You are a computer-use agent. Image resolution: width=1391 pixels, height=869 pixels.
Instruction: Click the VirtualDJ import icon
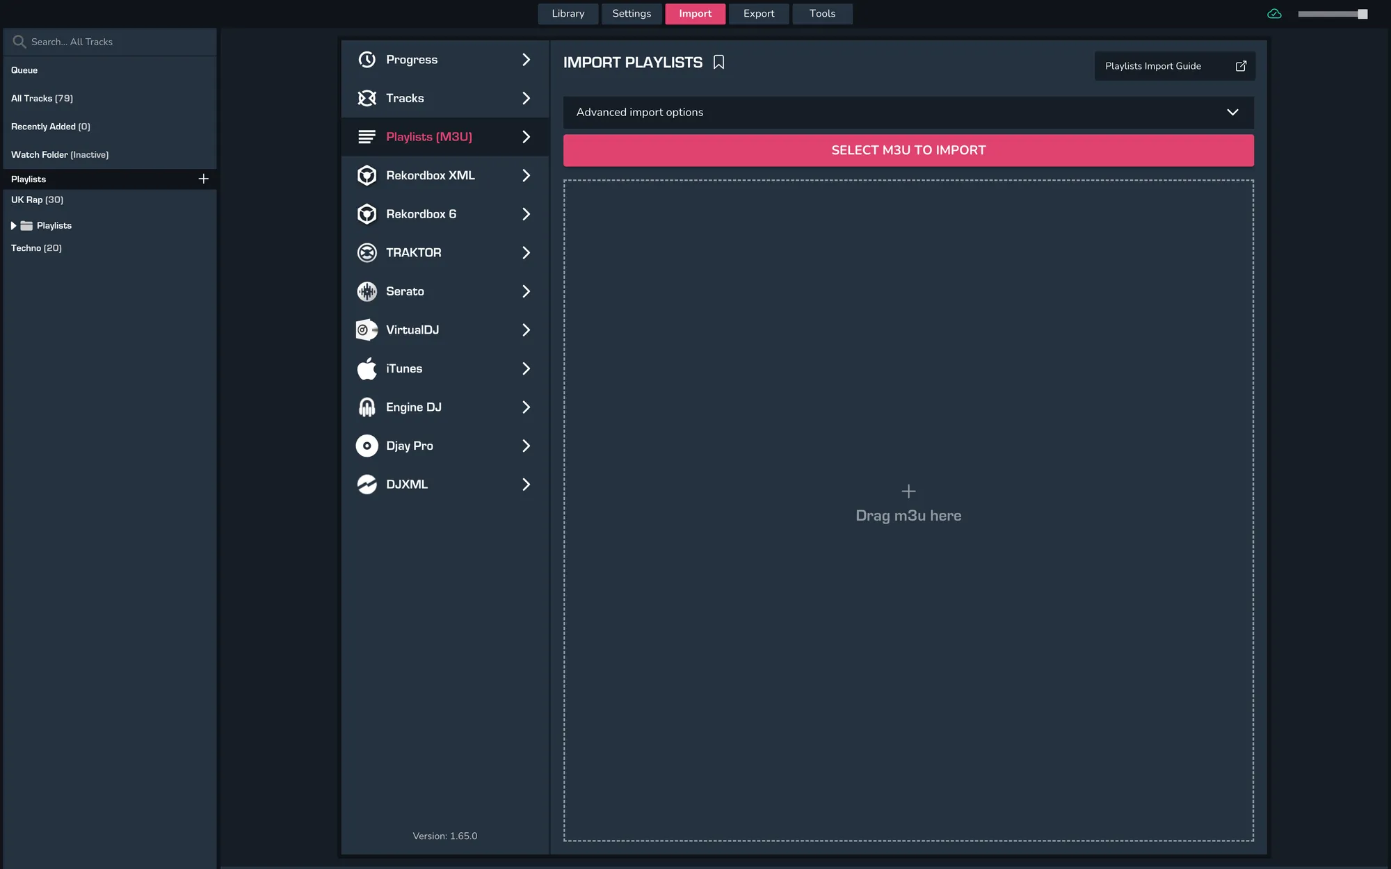coord(367,330)
